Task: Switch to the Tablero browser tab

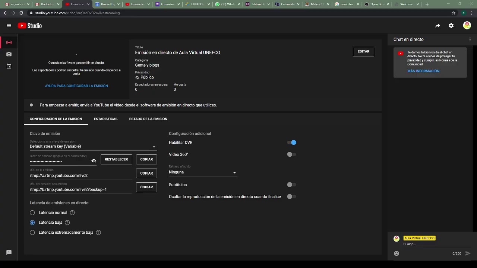Action: click(257, 4)
